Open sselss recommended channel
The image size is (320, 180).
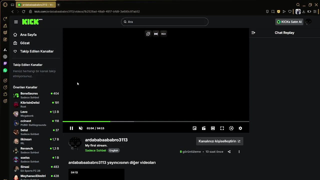pos(36,159)
